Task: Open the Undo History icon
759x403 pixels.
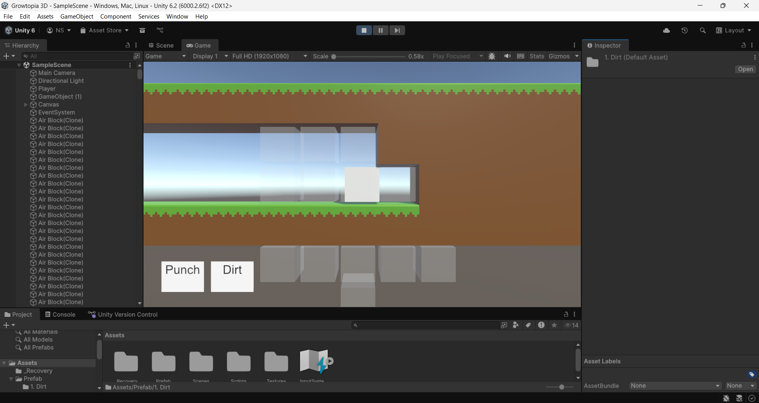Action: [x=685, y=30]
